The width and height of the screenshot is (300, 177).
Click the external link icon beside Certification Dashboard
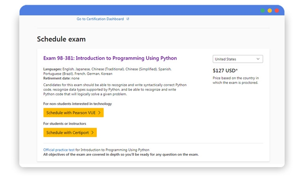pyautogui.click(x=128, y=19)
